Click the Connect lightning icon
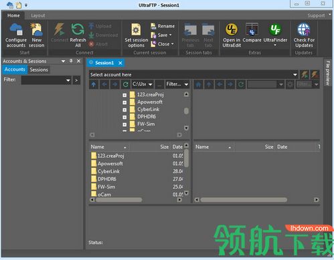The width and height of the screenshot is (334, 260). 60,33
